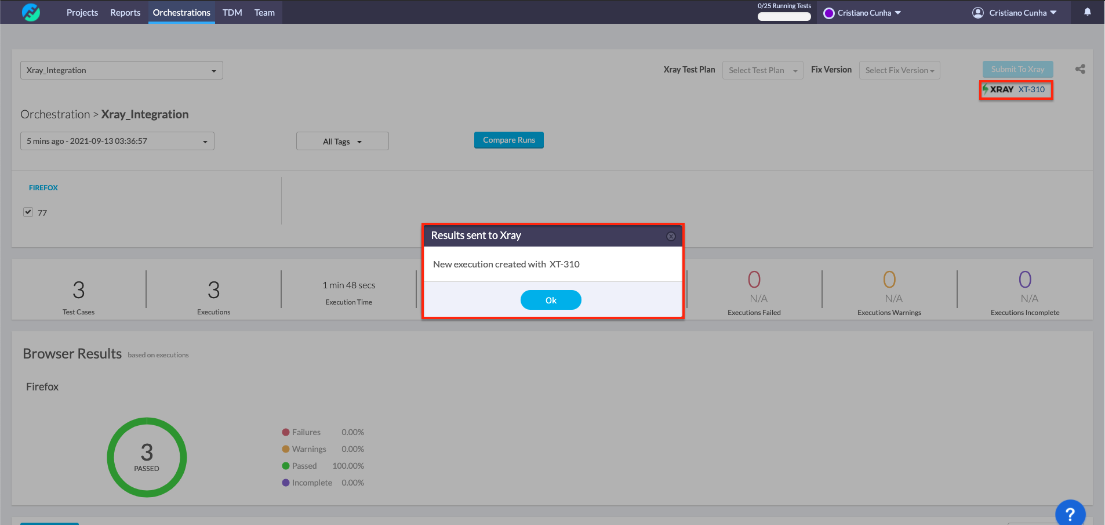Click the orange Warnings legend dot
Viewport: 1105px width, 525px height.
(x=286, y=449)
